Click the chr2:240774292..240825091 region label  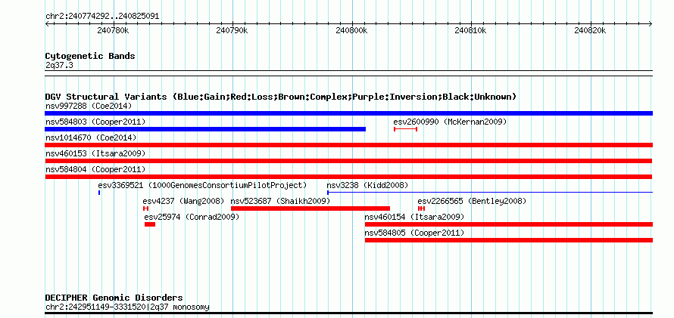[102, 17]
